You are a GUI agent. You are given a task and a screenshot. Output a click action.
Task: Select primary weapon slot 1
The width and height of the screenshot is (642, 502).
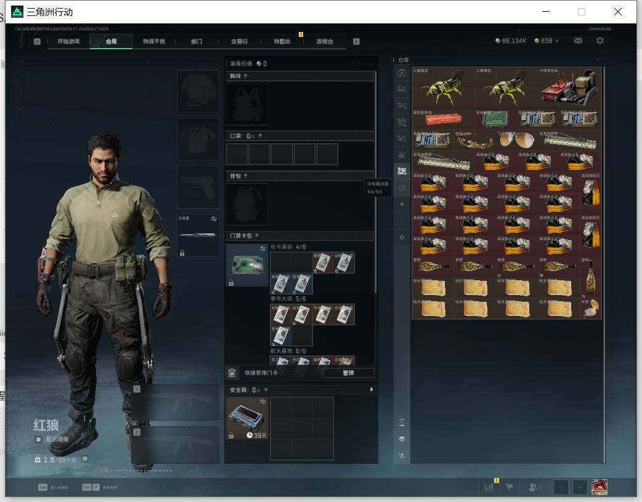176,402
